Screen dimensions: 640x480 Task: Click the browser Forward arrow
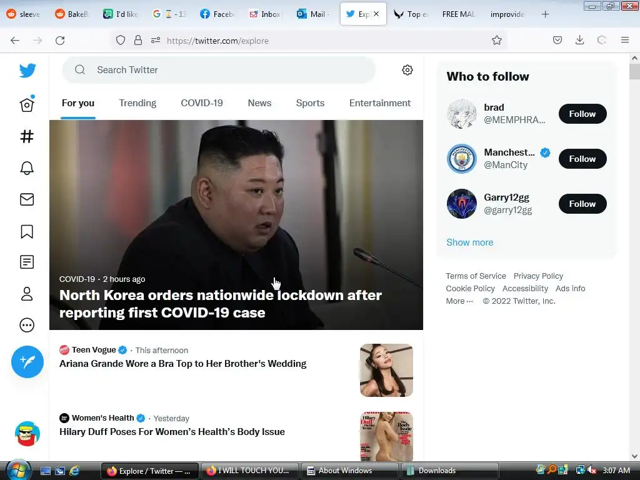pos(37,41)
